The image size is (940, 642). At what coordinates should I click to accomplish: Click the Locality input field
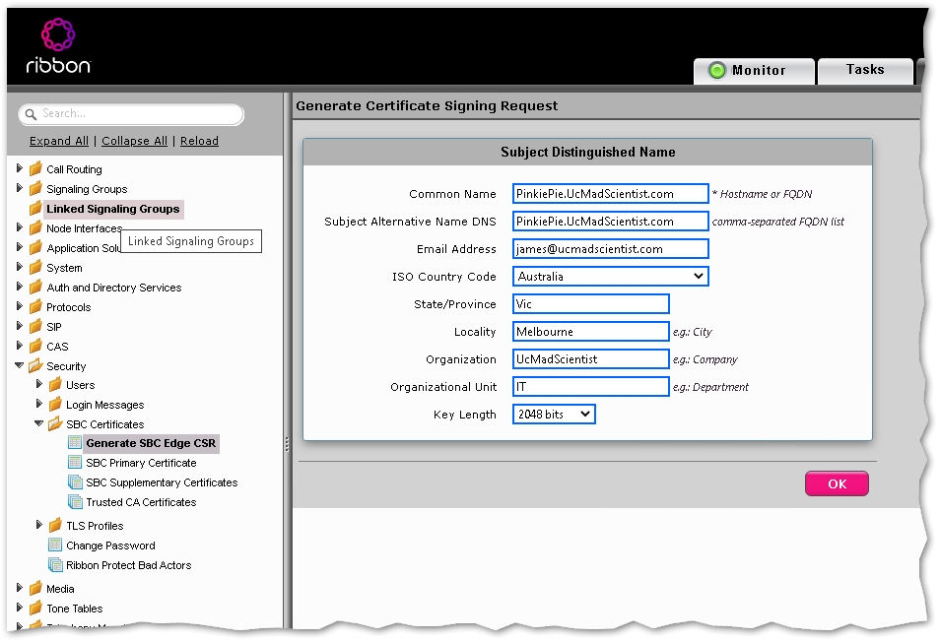tap(590, 331)
